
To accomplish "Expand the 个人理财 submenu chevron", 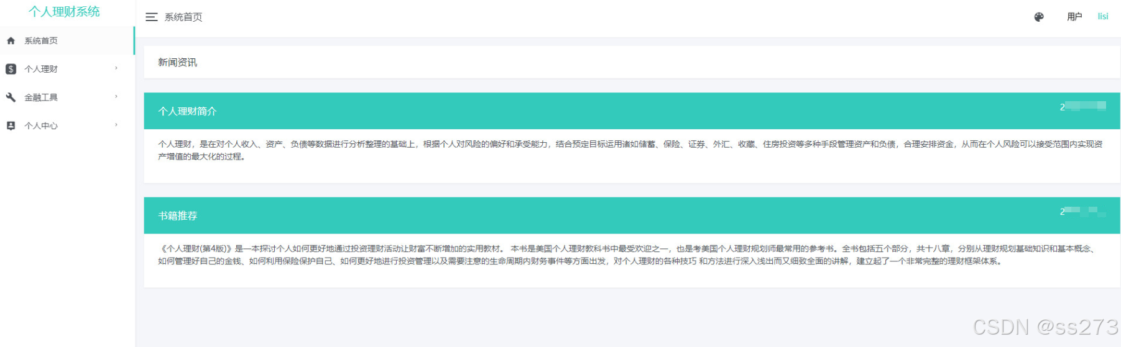I will (x=116, y=68).
